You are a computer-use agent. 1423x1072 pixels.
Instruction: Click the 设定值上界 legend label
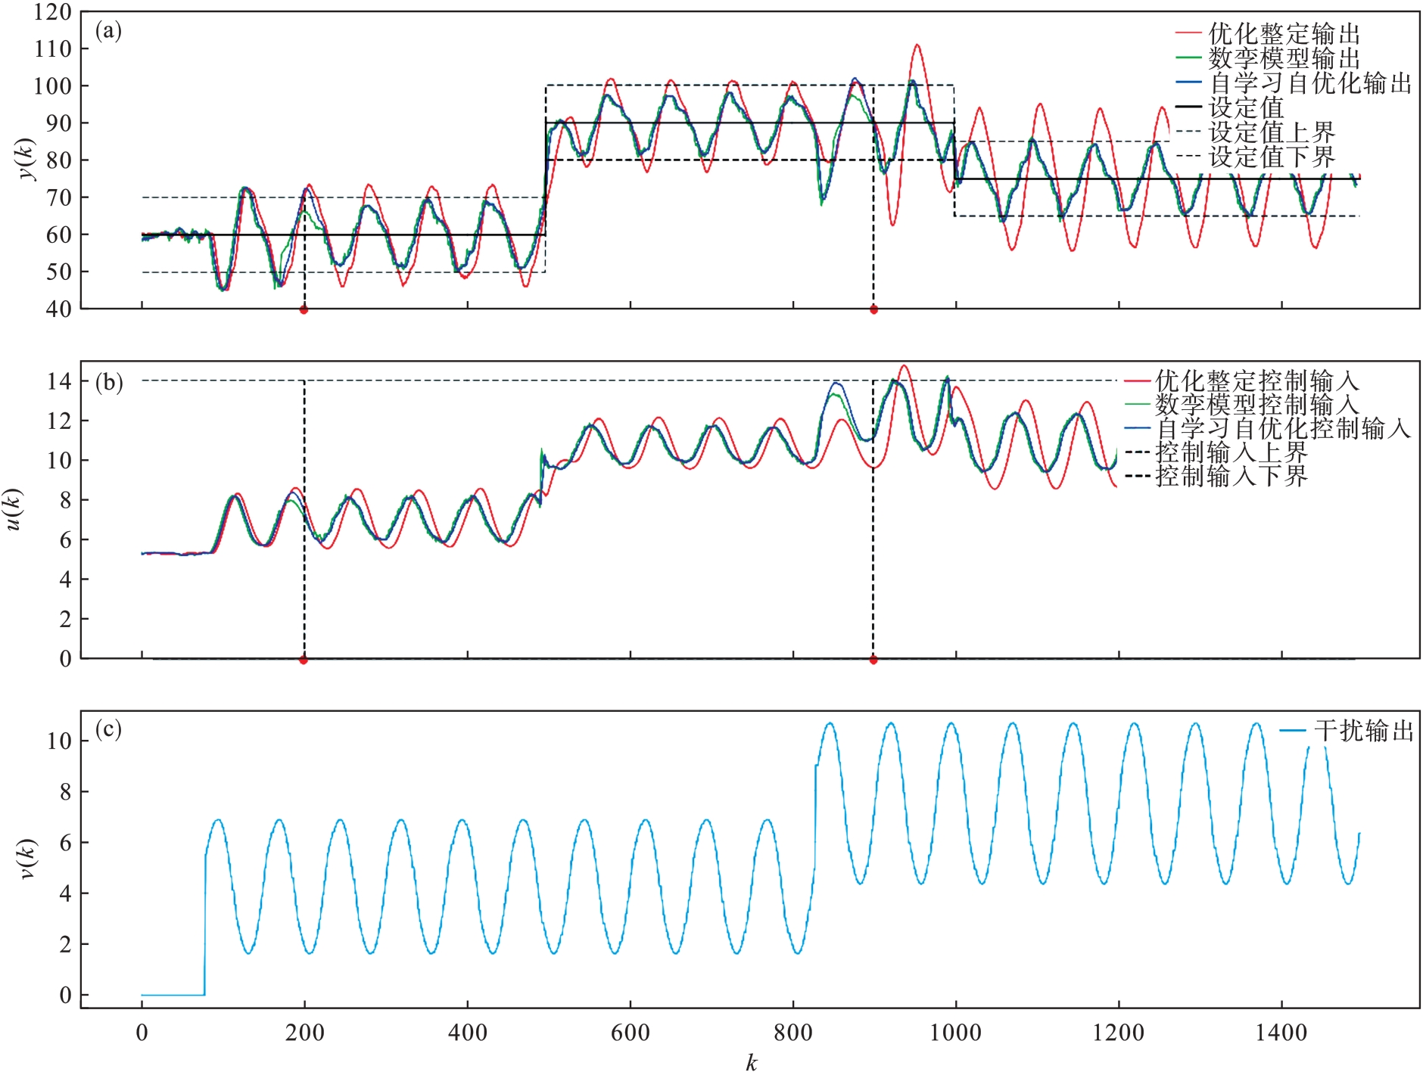pyautogui.click(x=1272, y=132)
